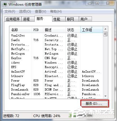This screenshot has width=117, height=121.
Task: Click the Bluetoot... description cell
Action: click(54, 76)
